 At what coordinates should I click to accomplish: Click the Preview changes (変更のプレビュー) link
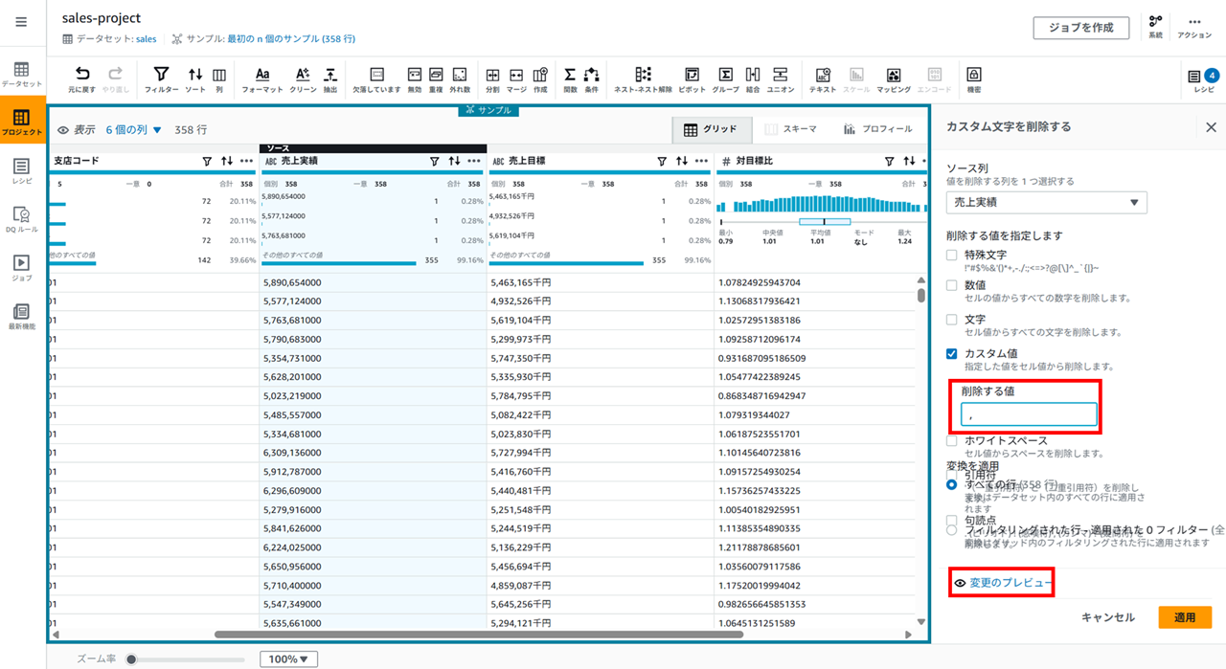click(x=1003, y=583)
